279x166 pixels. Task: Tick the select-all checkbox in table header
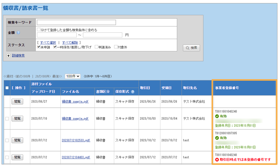pyautogui.click(x=7, y=88)
